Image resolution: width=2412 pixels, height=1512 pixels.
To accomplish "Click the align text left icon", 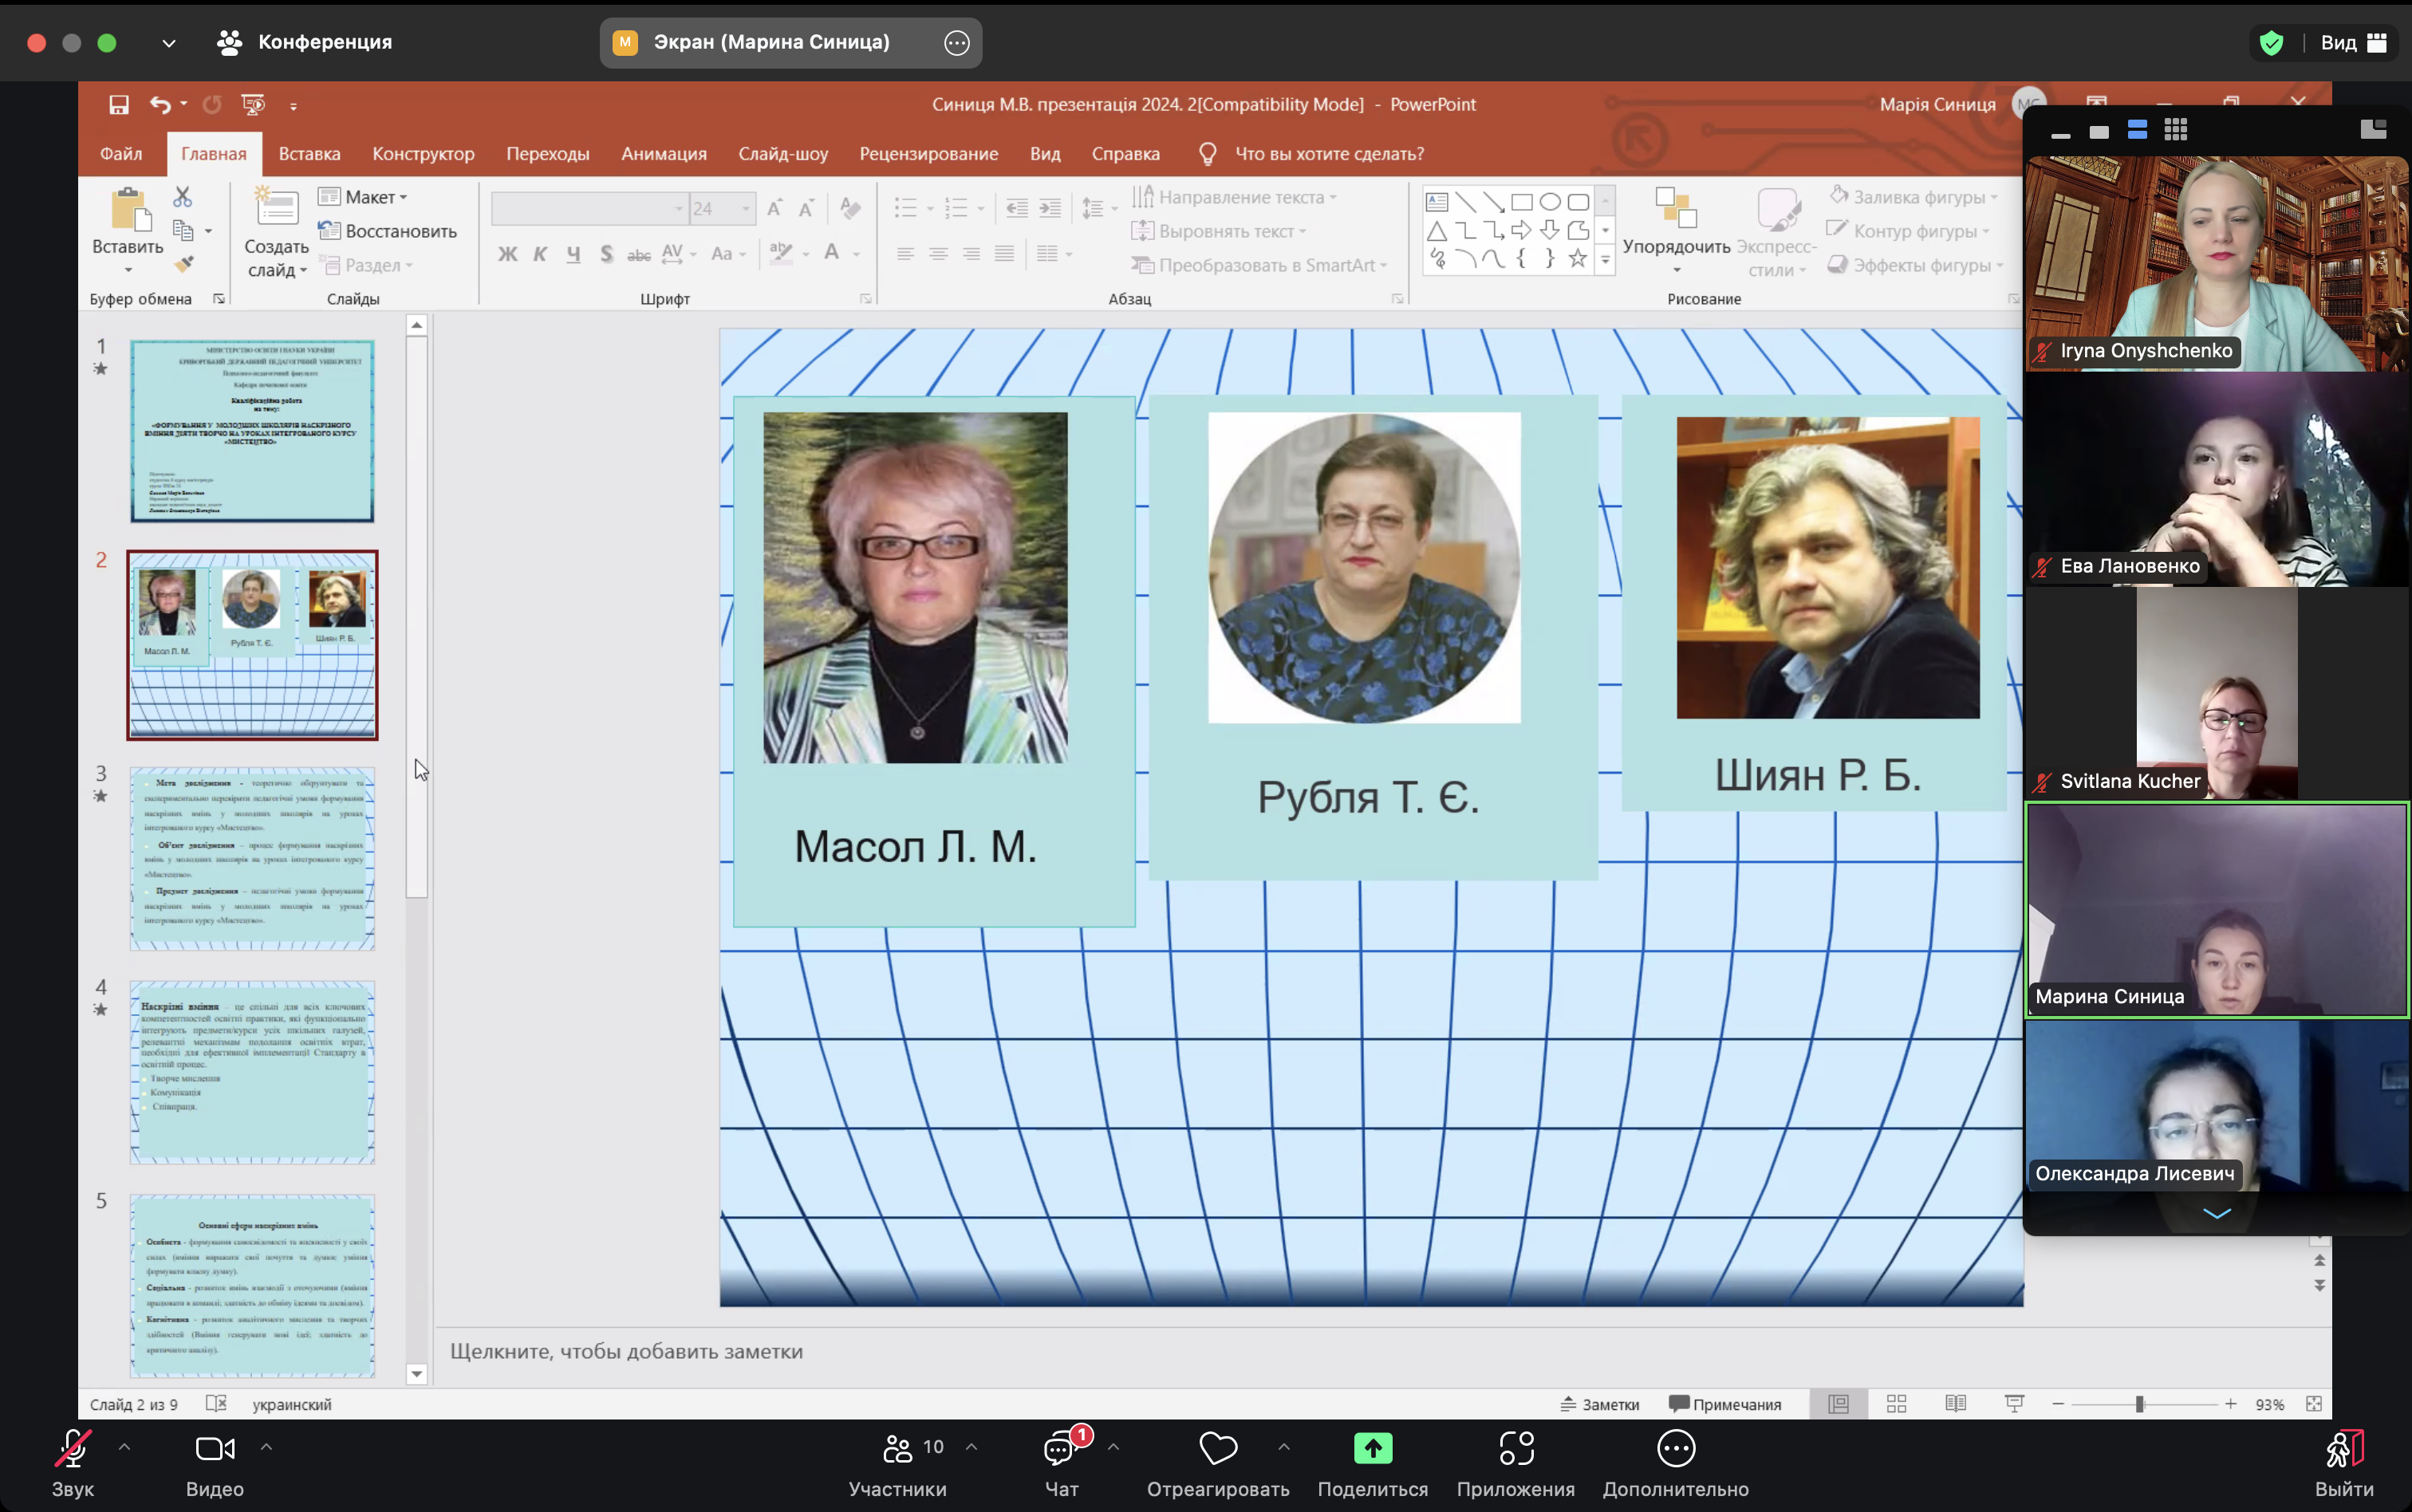I will pos(905,254).
